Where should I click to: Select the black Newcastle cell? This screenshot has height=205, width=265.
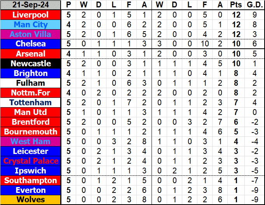(31, 64)
